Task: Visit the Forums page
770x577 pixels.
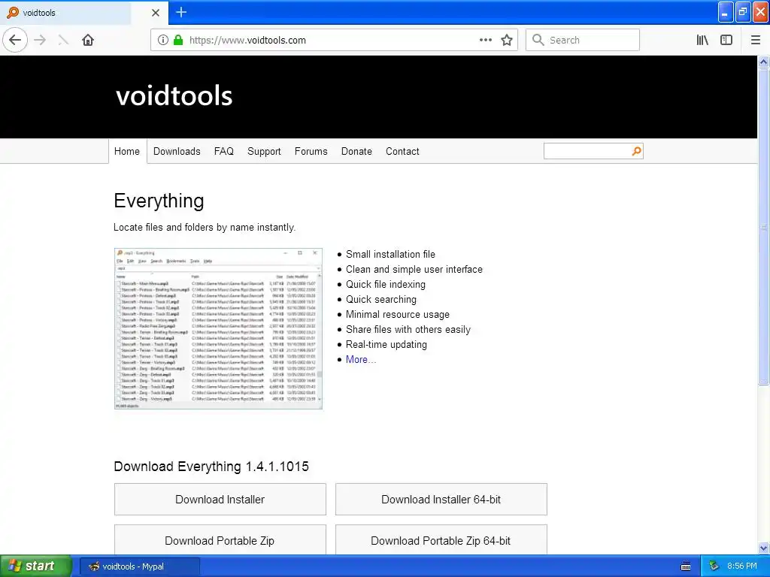Action: tap(311, 151)
